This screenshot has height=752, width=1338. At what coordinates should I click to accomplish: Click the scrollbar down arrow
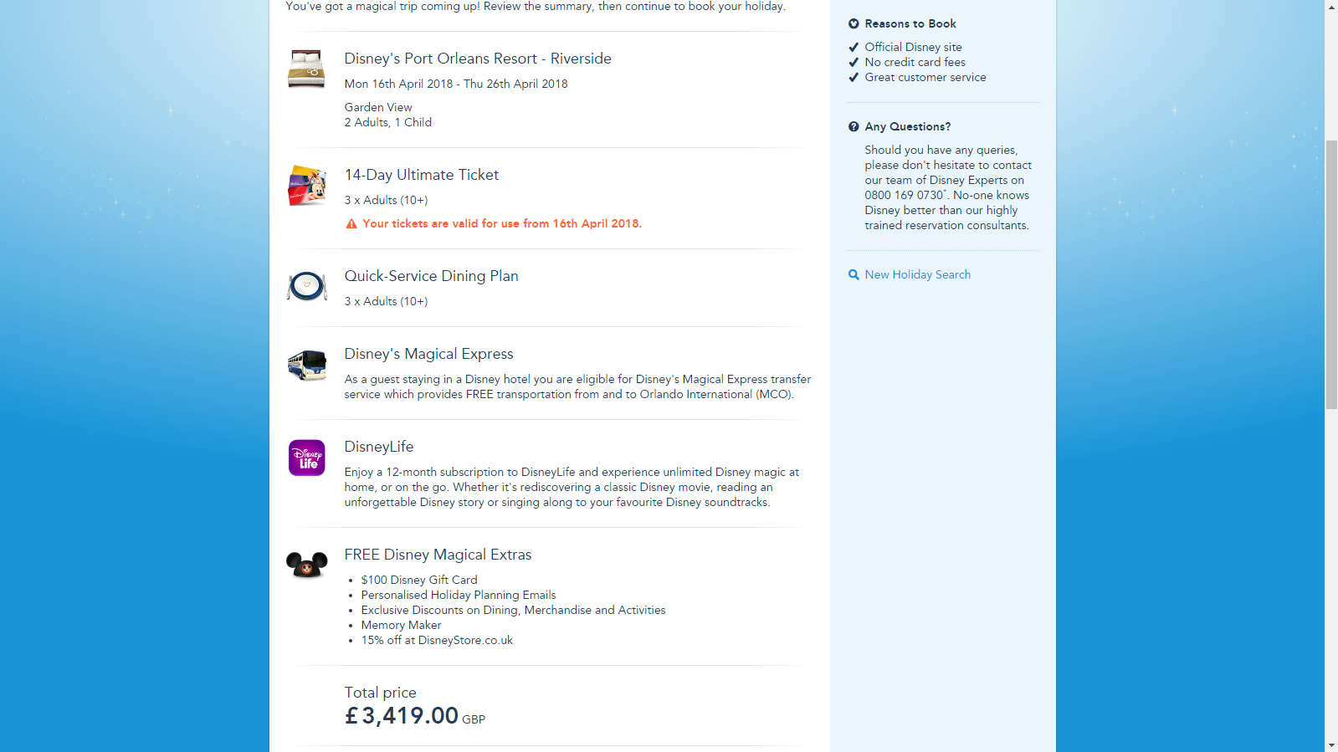1331,745
